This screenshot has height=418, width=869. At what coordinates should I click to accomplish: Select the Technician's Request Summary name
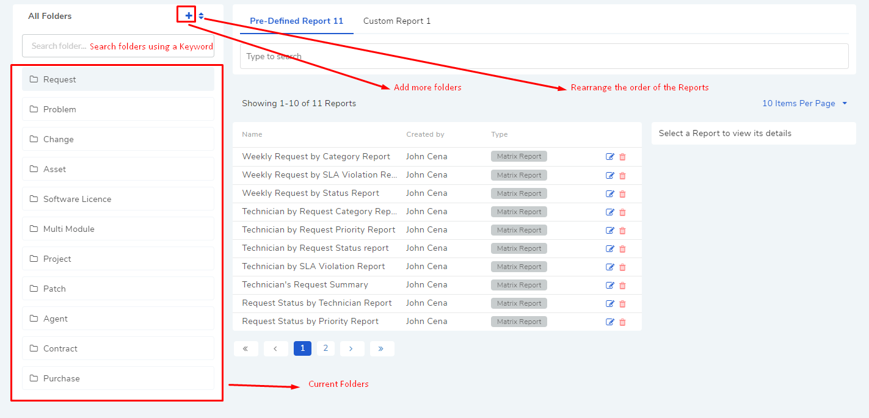click(305, 284)
